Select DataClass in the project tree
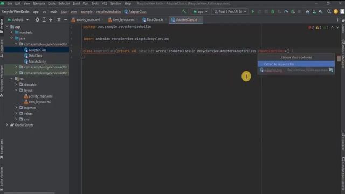Image resolution: width=345 pixels, height=194 pixels. (35, 56)
